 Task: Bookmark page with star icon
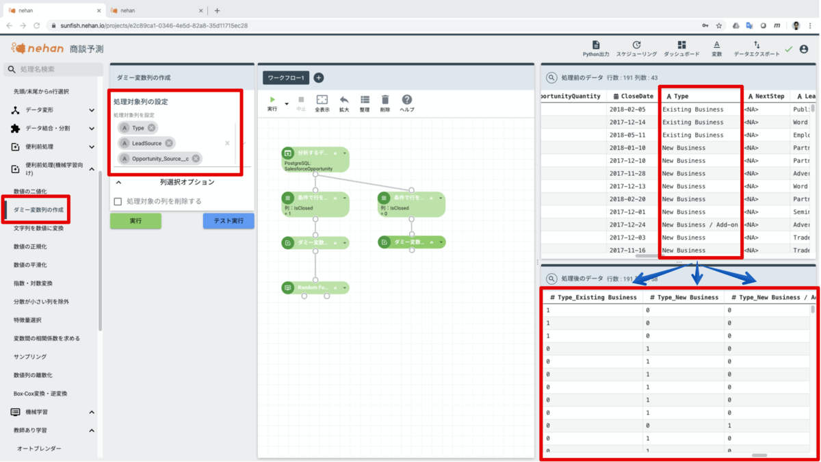pyautogui.click(x=719, y=25)
